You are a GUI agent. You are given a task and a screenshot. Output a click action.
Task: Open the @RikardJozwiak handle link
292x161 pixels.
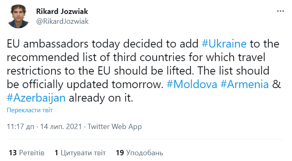62,21
